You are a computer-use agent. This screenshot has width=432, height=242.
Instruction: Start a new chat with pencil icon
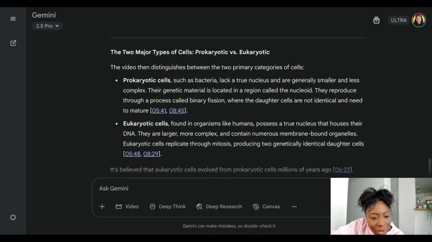[13, 43]
